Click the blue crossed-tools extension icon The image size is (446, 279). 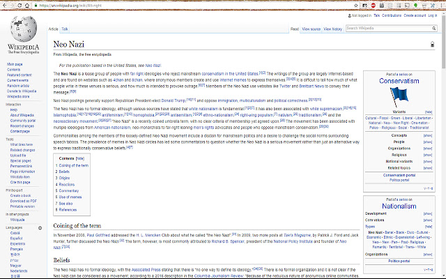coord(433,6)
